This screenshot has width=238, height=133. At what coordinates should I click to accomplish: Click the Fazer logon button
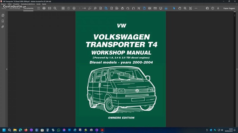[229, 8]
